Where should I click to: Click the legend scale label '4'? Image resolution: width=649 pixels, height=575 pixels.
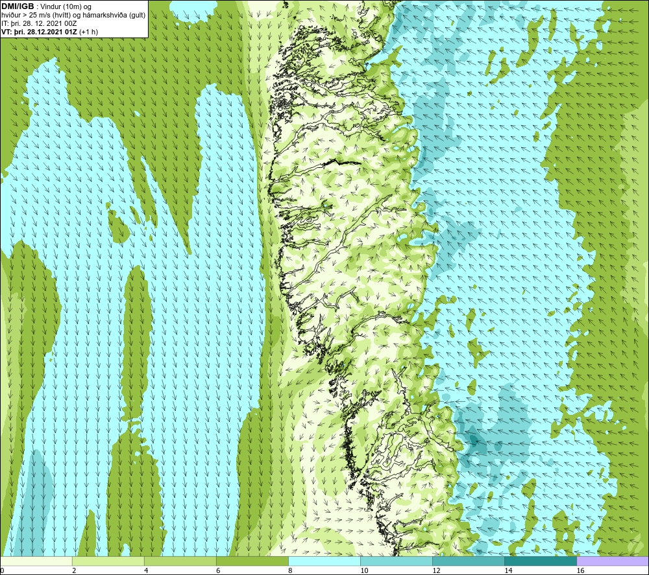[x=146, y=571]
